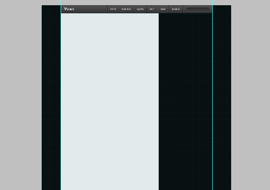
Task: Open the business navigation item
Action: click(126, 9)
